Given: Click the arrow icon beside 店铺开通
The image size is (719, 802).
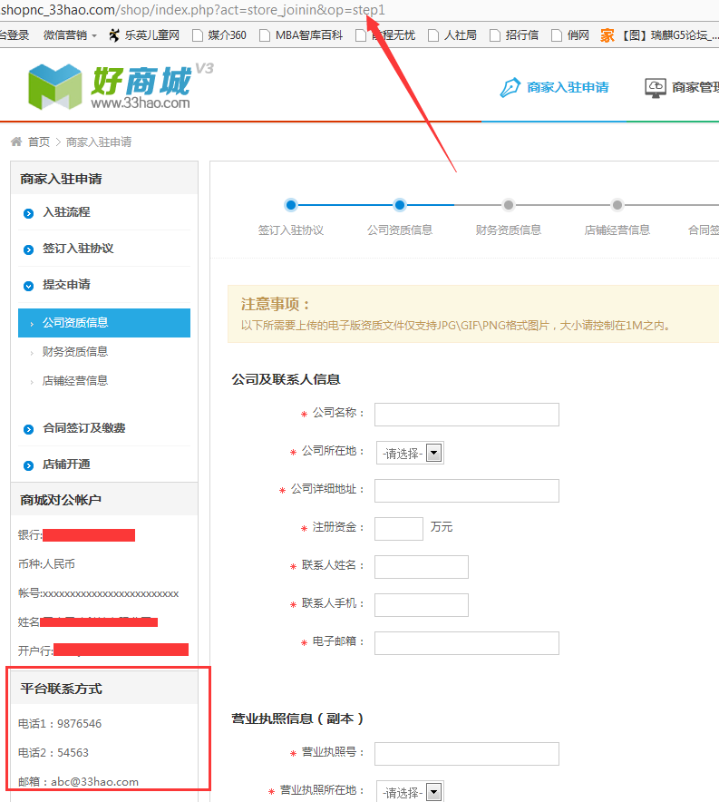Looking at the screenshot, I should (x=29, y=465).
